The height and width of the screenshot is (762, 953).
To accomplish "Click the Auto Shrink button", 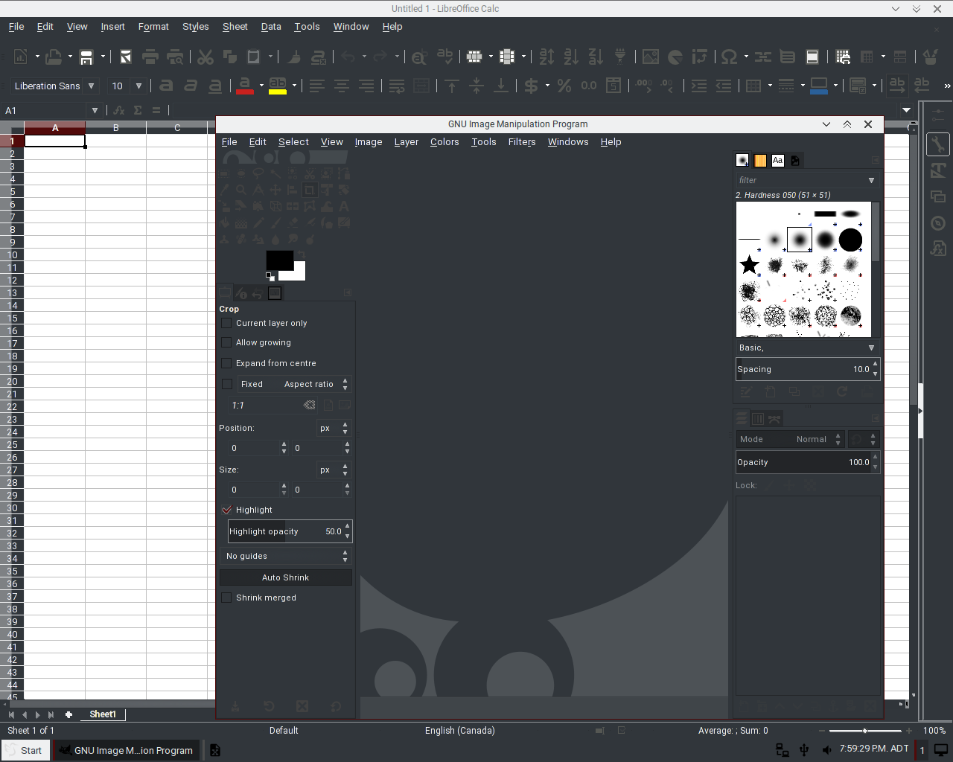I will 286,577.
